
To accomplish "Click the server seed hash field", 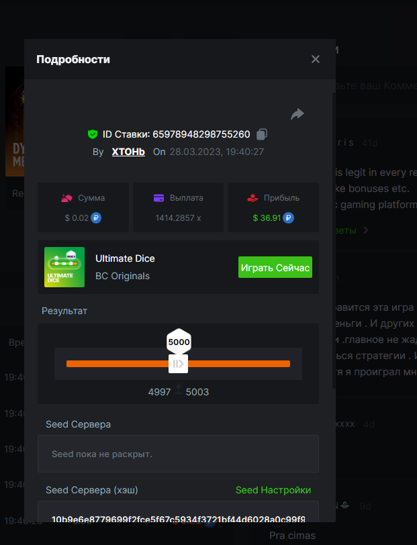I will coord(178,518).
